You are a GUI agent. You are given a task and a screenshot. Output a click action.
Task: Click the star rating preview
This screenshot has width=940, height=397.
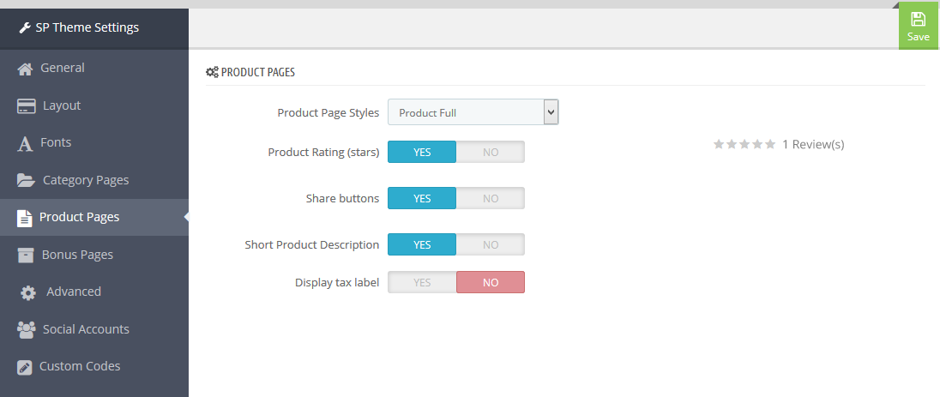(744, 144)
